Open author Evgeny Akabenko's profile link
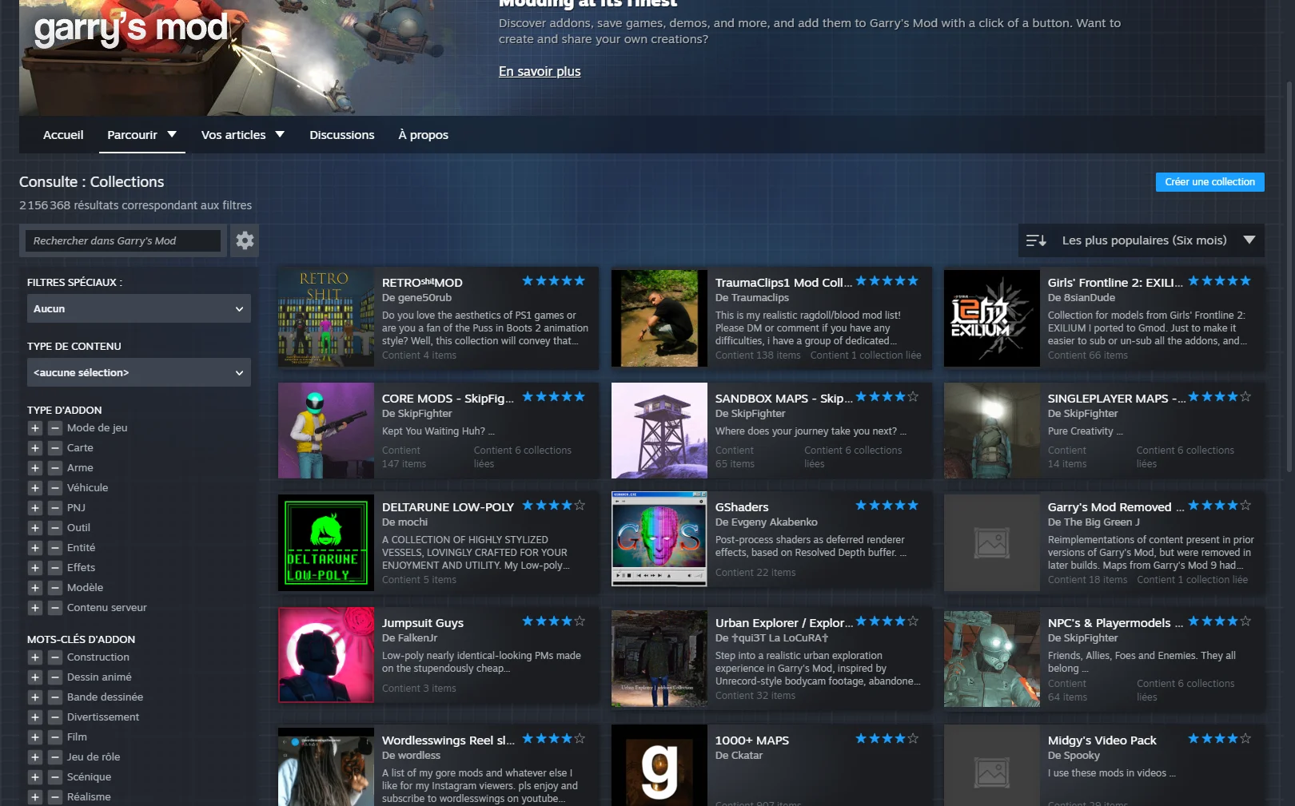Screen dimensions: 1295x806 (774, 522)
